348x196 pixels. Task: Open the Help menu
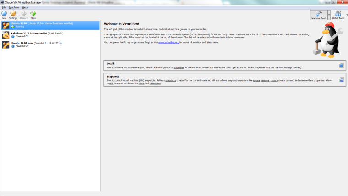point(25,7)
